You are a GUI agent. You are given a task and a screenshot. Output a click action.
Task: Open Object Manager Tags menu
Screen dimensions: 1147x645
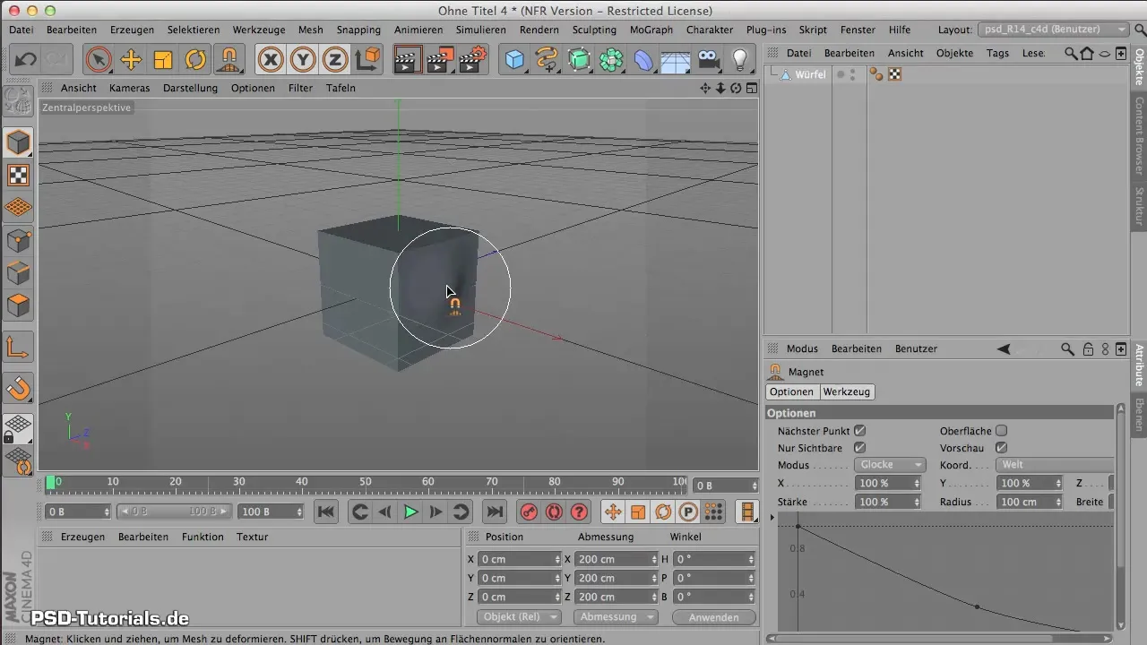tap(997, 53)
